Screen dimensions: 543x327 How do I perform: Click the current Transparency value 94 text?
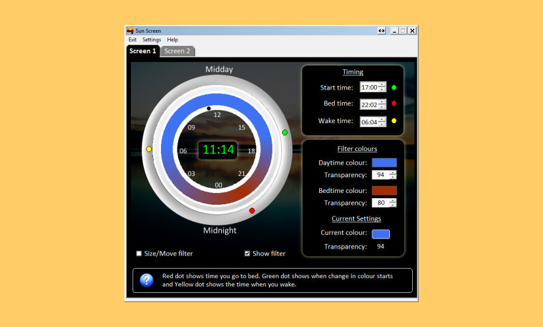coord(381,247)
